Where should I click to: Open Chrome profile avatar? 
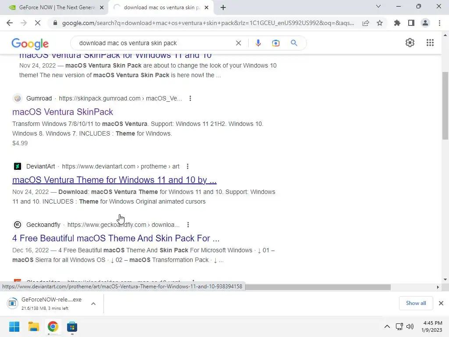tap(425, 23)
